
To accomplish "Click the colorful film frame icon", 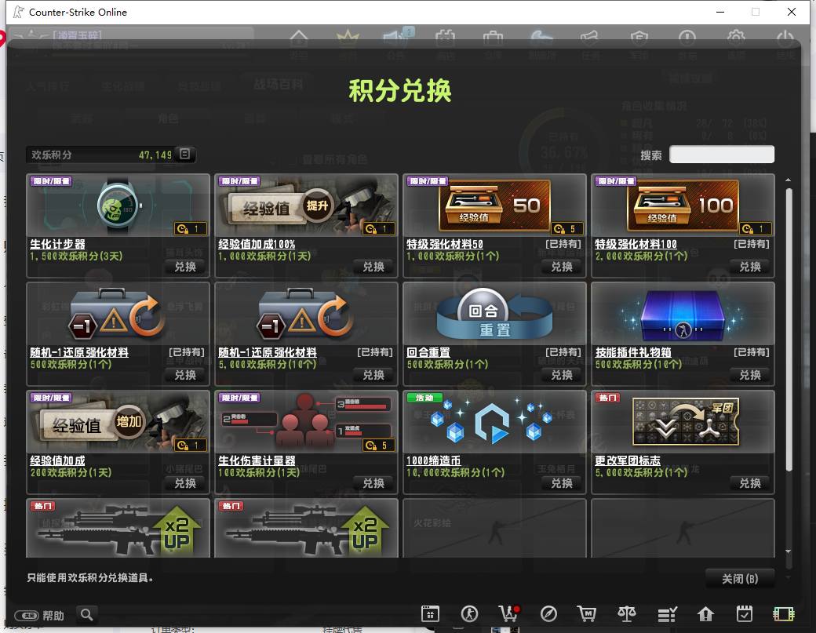I will click(x=783, y=614).
